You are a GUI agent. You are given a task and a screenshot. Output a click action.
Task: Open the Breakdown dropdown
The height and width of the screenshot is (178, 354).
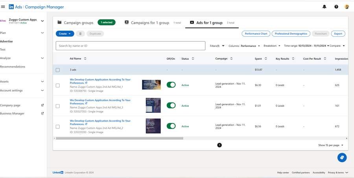coord(272,46)
